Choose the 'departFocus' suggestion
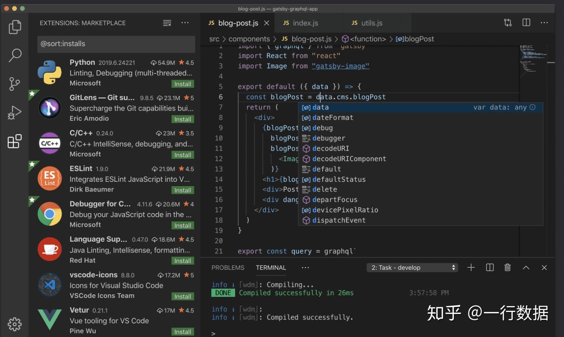This screenshot has height=337, width=564. (421, 199)
